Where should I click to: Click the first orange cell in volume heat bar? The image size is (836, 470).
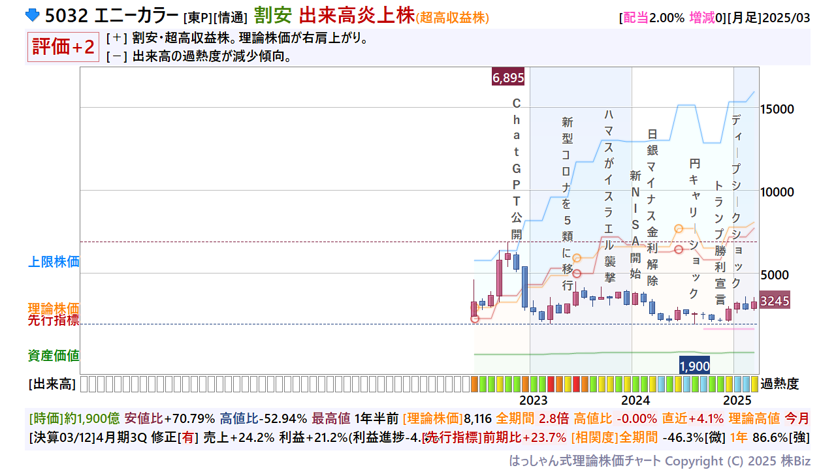coord(474,384)
